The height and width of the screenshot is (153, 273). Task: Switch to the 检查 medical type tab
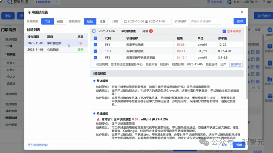[x=102, y=21]
